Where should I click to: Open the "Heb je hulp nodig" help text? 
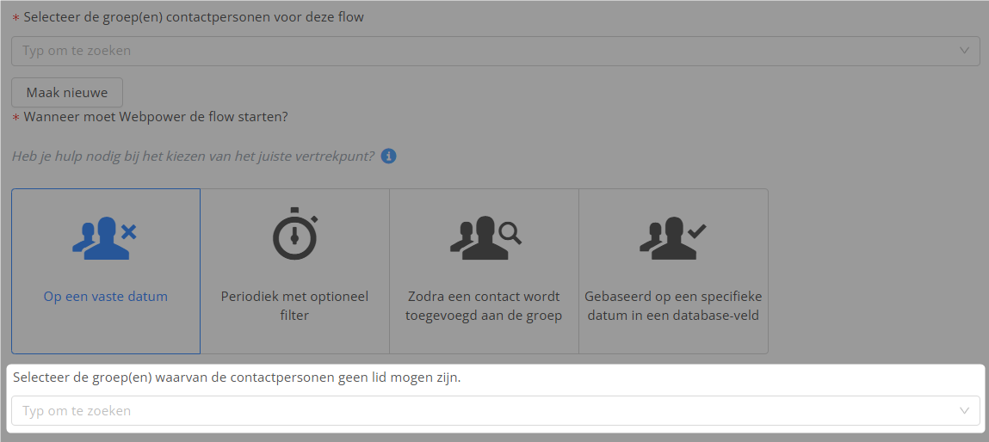click(x=193, y=157)
